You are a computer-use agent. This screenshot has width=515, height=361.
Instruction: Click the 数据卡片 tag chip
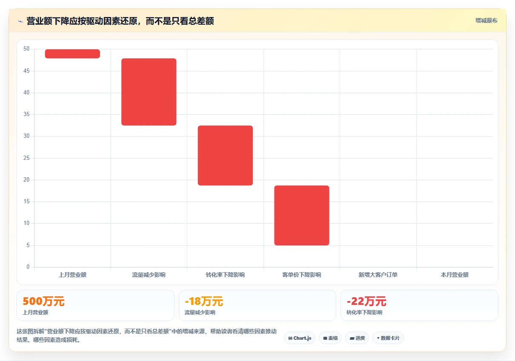388,338
